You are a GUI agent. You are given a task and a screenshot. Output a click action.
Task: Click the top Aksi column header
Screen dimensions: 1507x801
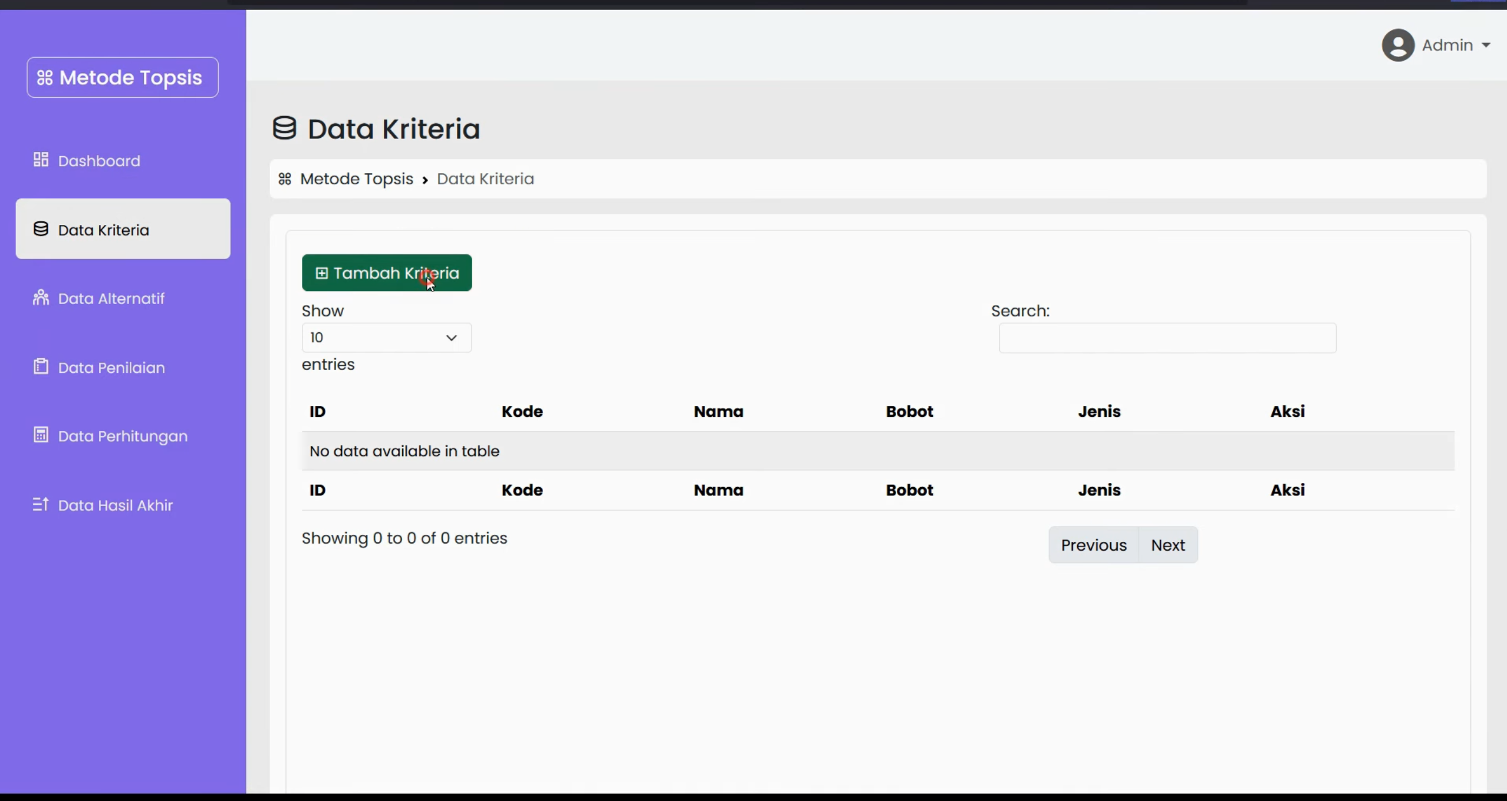1288,411
